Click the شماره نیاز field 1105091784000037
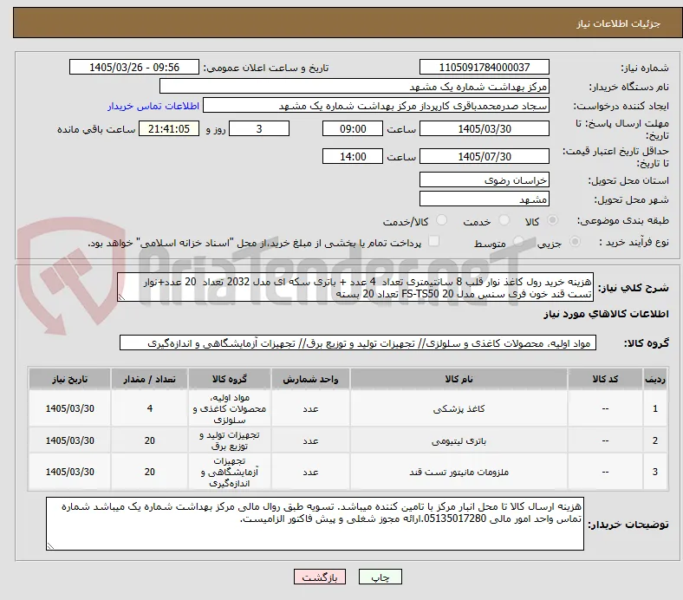683x600 pixels. pyautogui.click(x=485, y=67)
